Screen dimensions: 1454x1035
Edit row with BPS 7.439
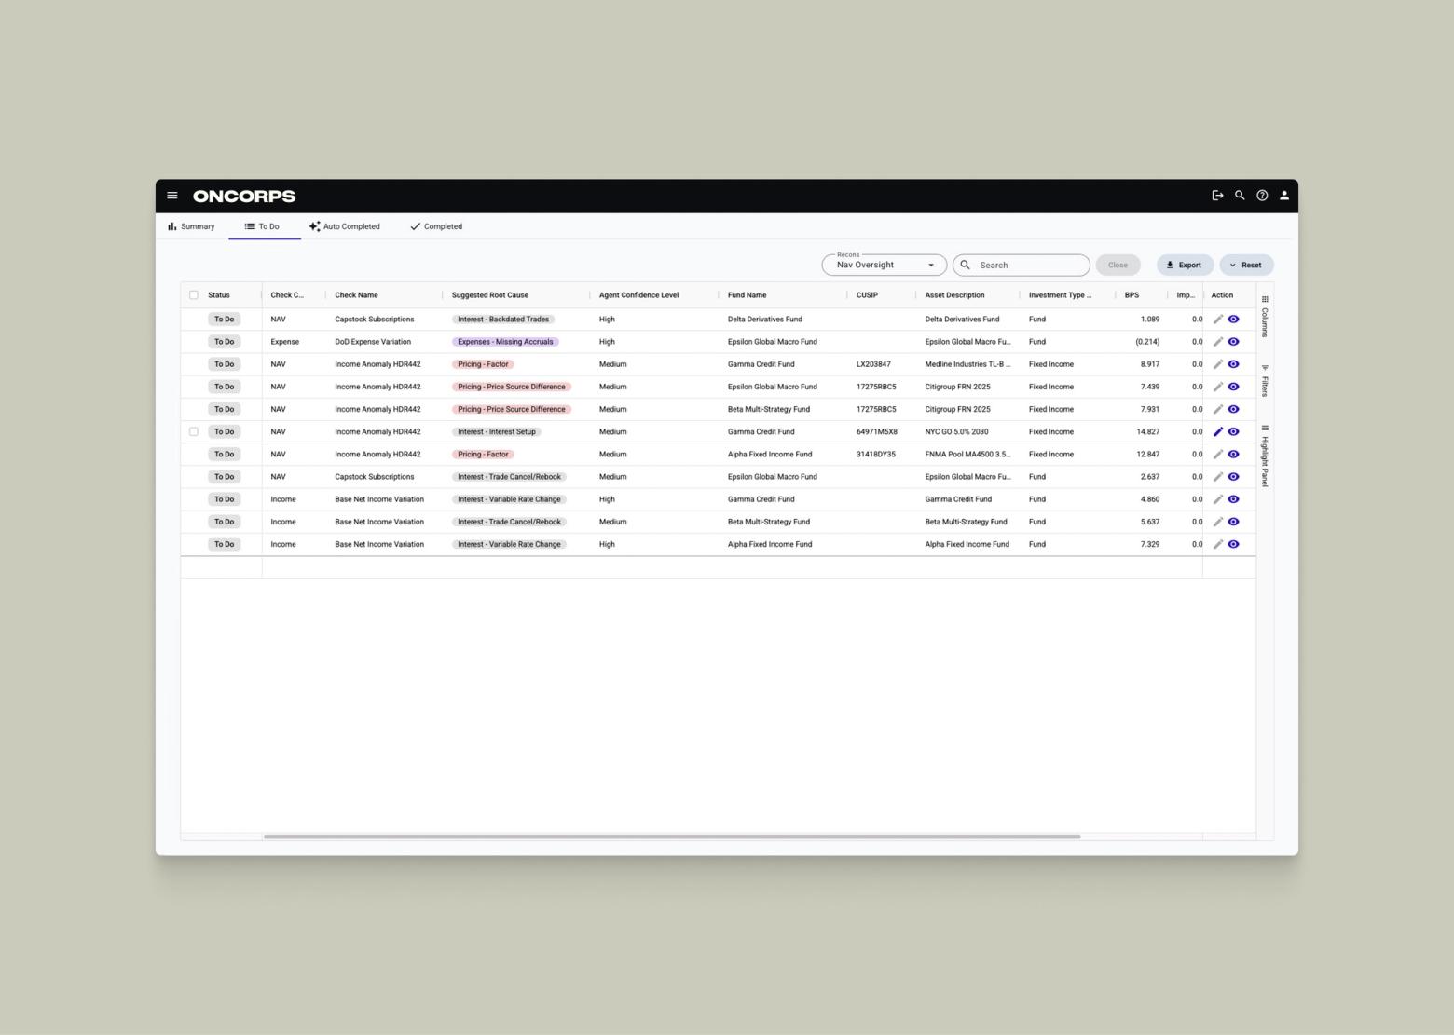(x=1218, y=387)
